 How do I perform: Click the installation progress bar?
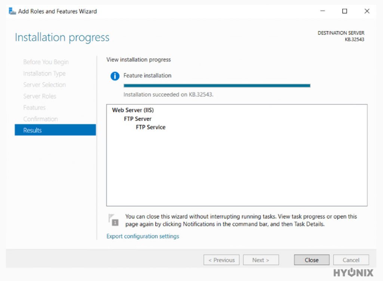click(x=217, y=85)
